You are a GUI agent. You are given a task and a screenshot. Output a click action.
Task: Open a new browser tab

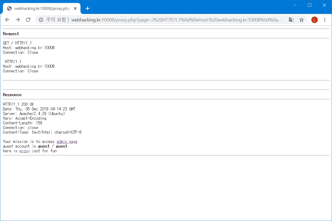(87, 9)
